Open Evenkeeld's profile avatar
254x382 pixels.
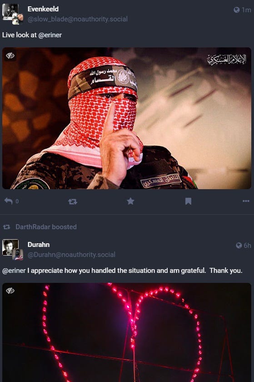tap(13, 14)
